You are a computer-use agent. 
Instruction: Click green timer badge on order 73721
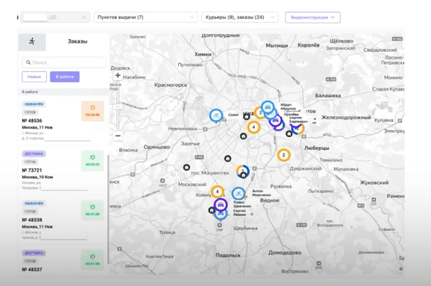click(x=92, y=161)
